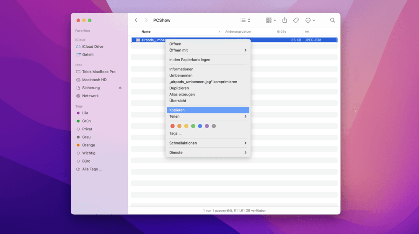Expand the Teilen submenu

click(x=208, y=116)
